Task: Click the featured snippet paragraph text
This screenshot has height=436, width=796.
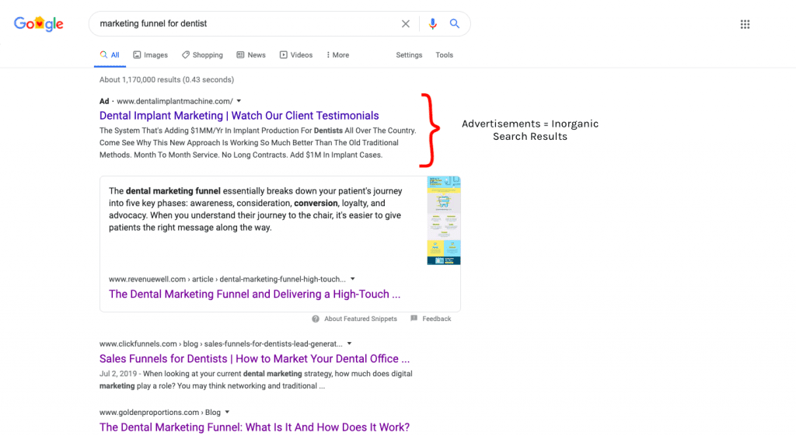Action: point(255,209)
